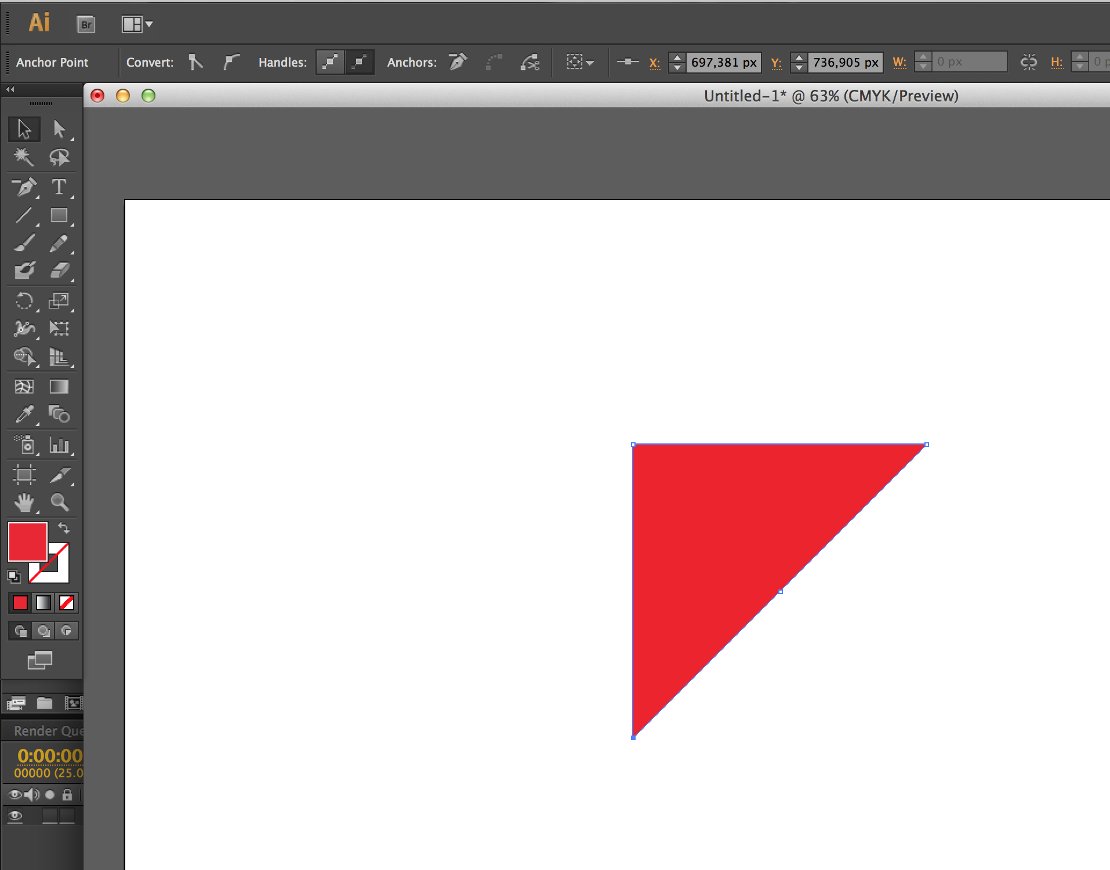The height and width of the screenshot is (870, 1110).
Task: Select the Paintbrush tool
Action: (x=24, y=243)
